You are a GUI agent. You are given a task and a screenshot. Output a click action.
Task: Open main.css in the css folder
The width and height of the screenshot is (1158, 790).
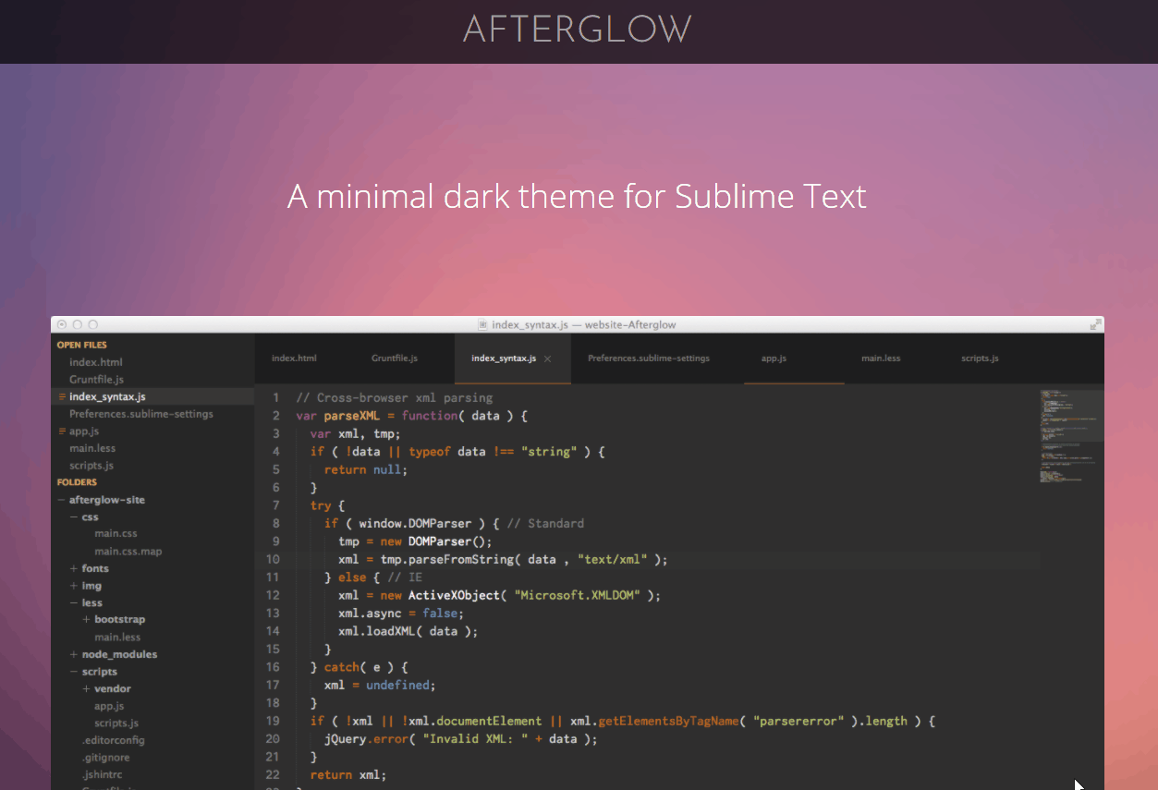116,534
